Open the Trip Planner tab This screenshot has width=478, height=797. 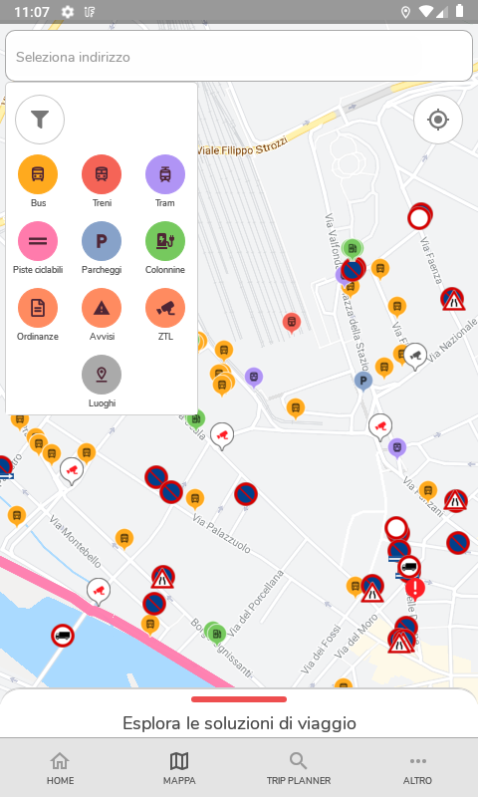[299, 768]
